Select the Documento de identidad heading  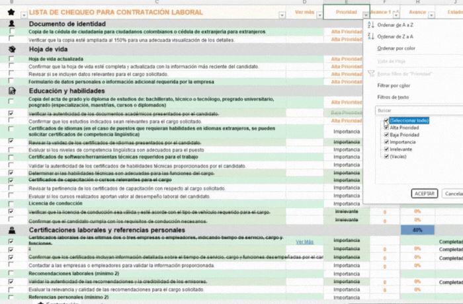click(67, 24)
